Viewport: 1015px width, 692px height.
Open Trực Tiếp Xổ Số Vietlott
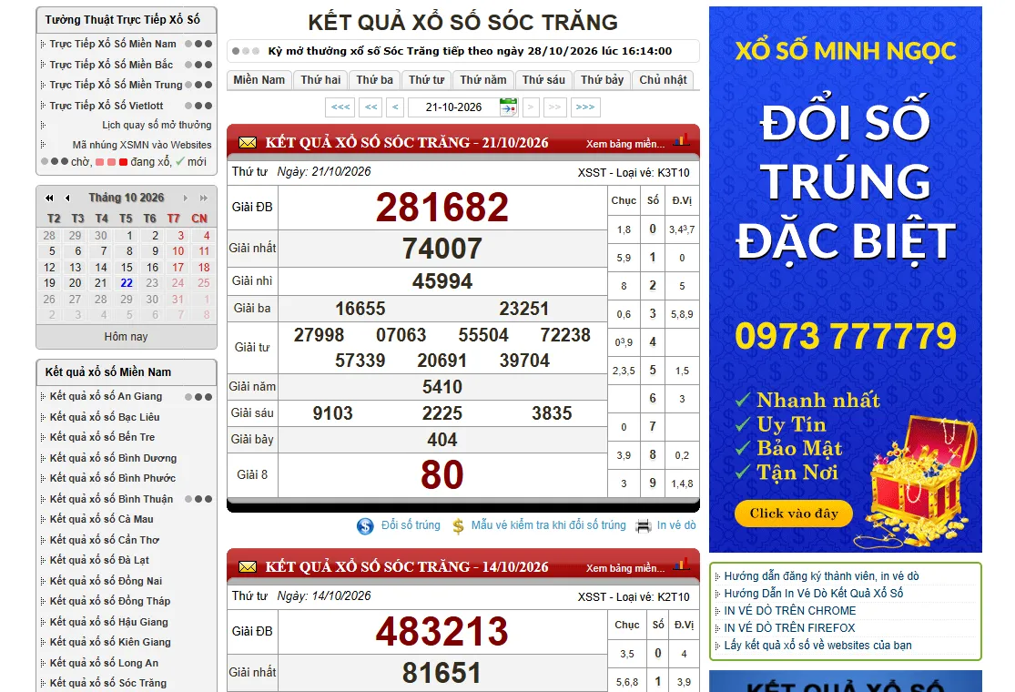[x=107, y=106]
